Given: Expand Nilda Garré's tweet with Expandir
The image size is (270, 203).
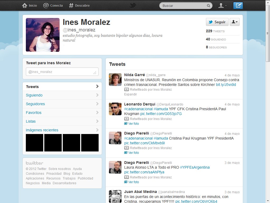Looking at the screenshot, I should [x=131, y=94].
